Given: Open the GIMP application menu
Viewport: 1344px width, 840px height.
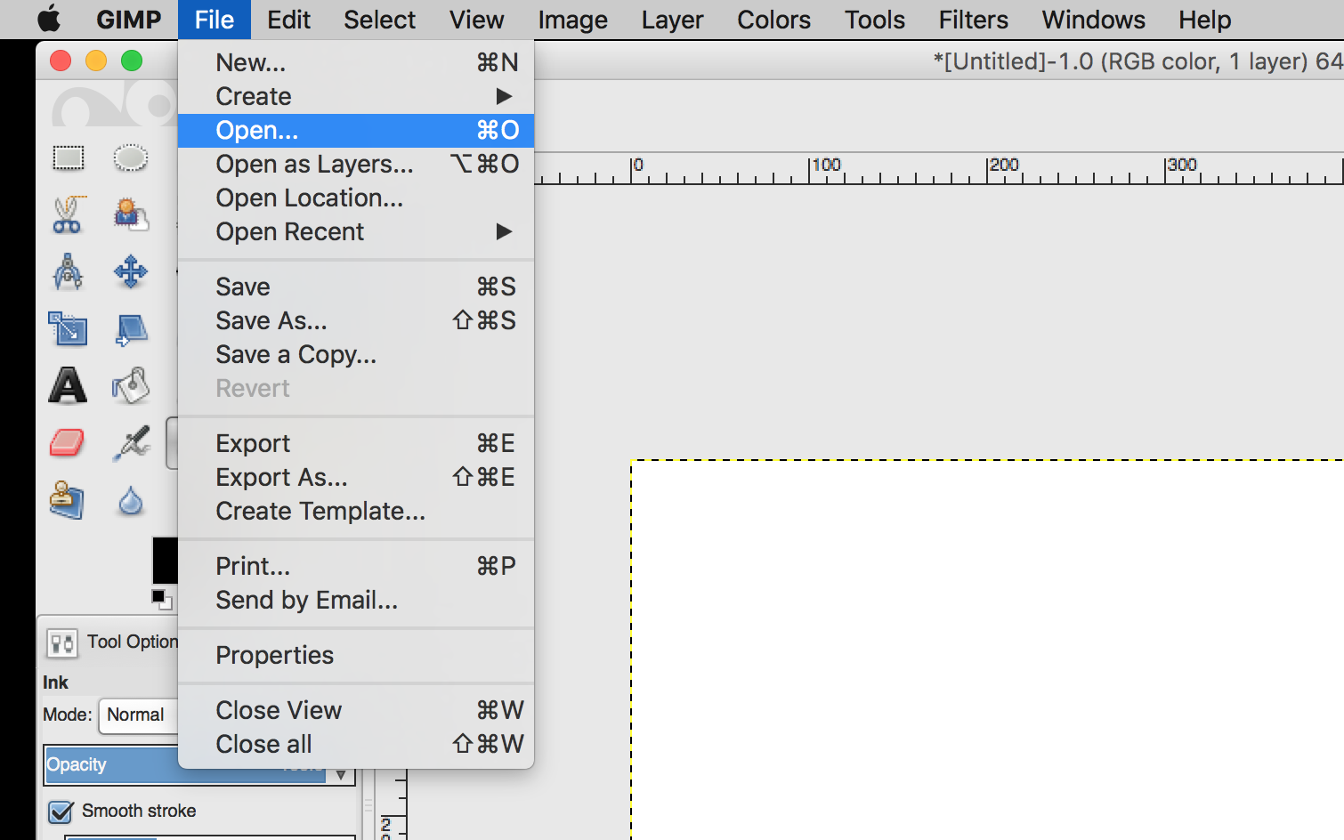Looking at the screenshot, I should pos(129,20).
